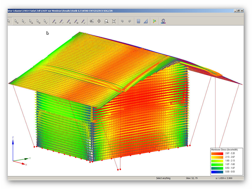This screenshot has height=189, width=252.
Task: Click the blue set-square measure icon
Action: tap(146, 21)
